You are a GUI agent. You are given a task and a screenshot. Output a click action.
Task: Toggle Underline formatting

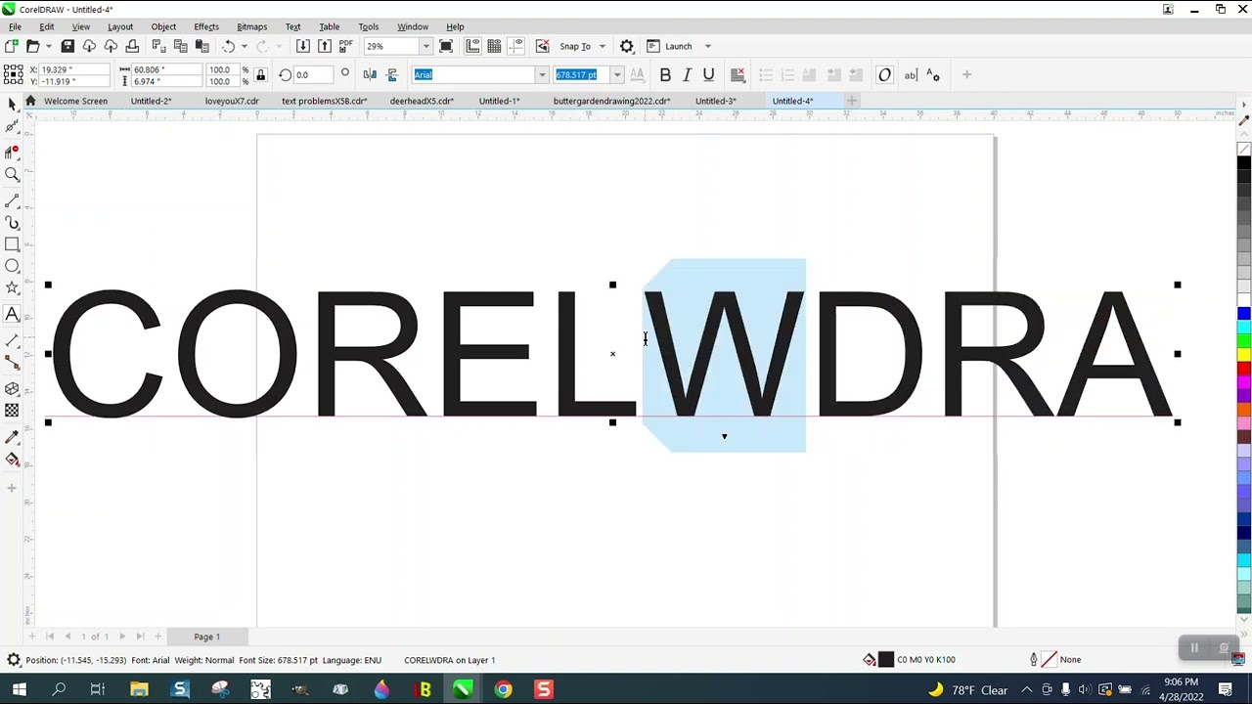[x=708, y=74]
